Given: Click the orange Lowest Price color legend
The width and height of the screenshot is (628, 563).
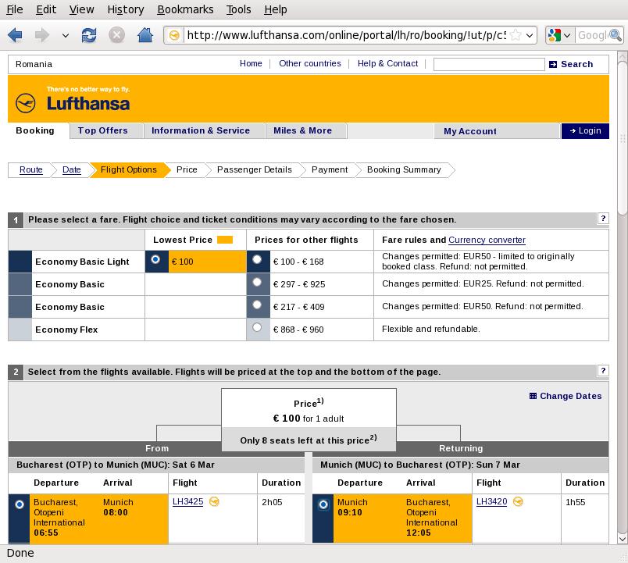Looking at the screenshot, I should [x=224, y=240].
